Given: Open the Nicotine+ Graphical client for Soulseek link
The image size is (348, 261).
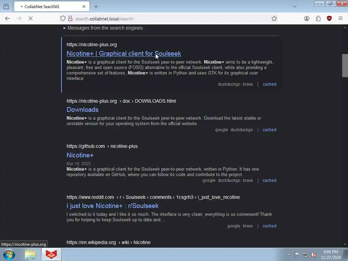Looking at the screenshot, I should coord(124,53).
